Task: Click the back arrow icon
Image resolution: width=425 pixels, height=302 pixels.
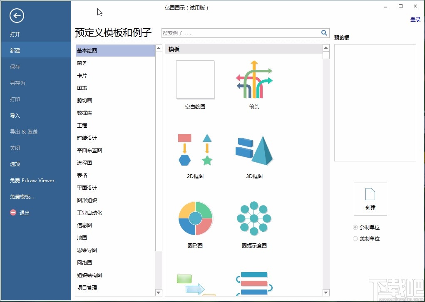Action: tap(16, 16)
